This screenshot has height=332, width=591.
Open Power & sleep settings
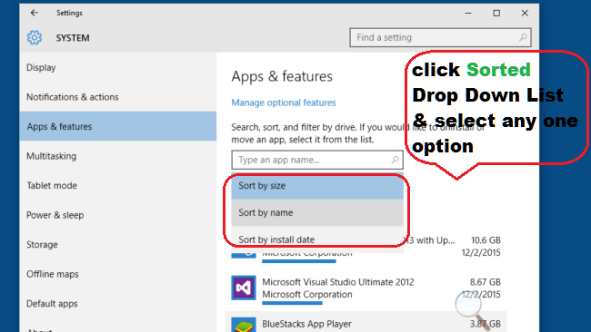tap(118, 215)
